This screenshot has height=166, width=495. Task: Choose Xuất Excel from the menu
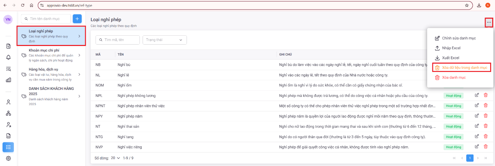pos(450,58)
